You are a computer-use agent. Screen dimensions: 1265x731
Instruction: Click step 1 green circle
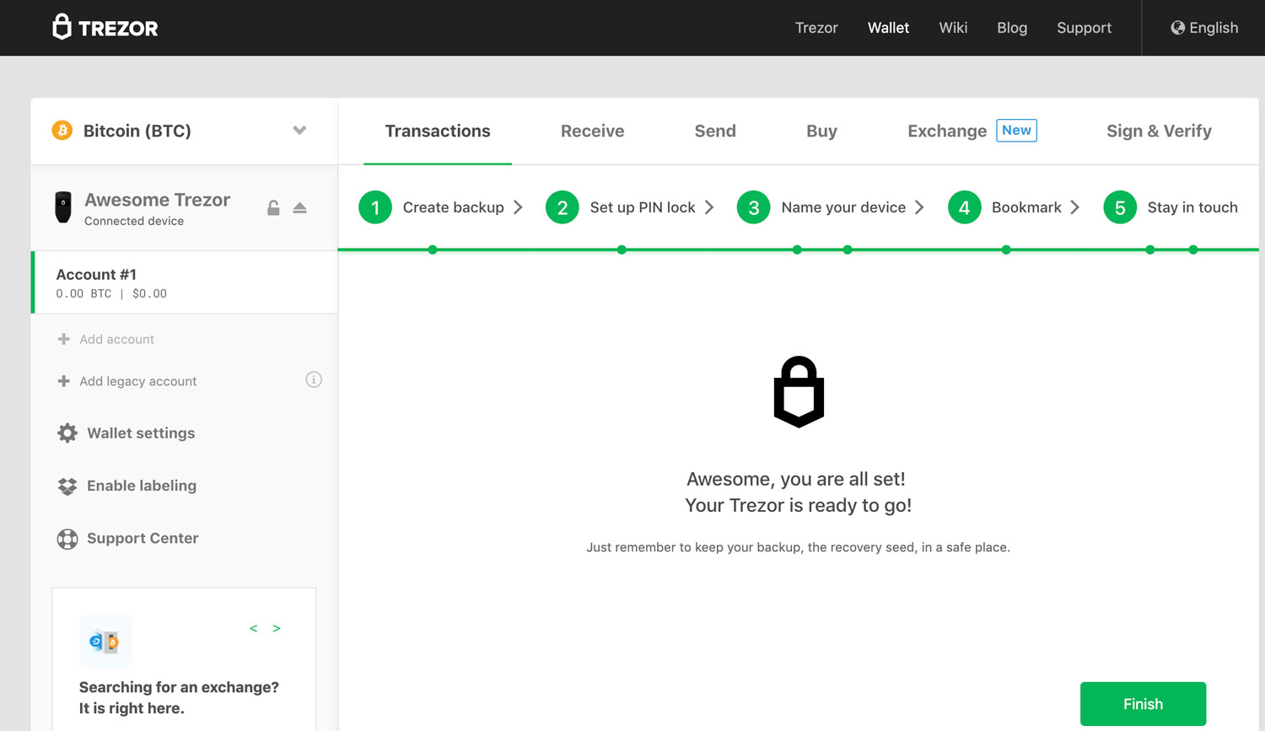click(x=375, y=207)
